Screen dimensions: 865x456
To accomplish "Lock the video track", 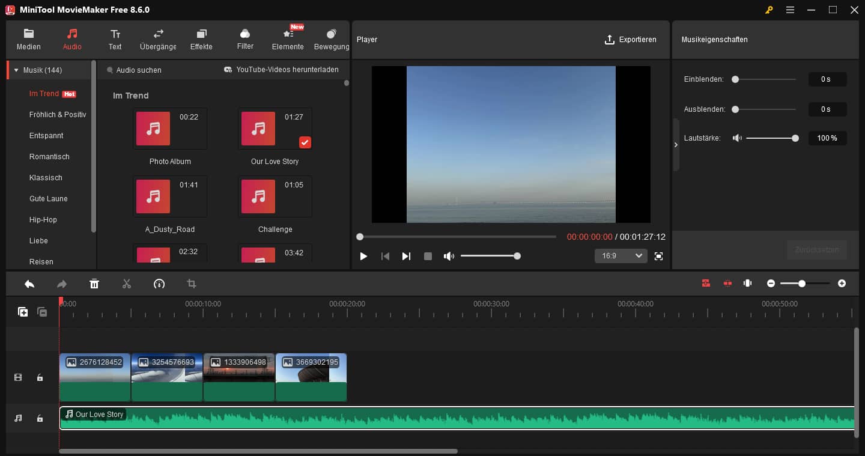I will pyautogui.click(x=40, y=377).
